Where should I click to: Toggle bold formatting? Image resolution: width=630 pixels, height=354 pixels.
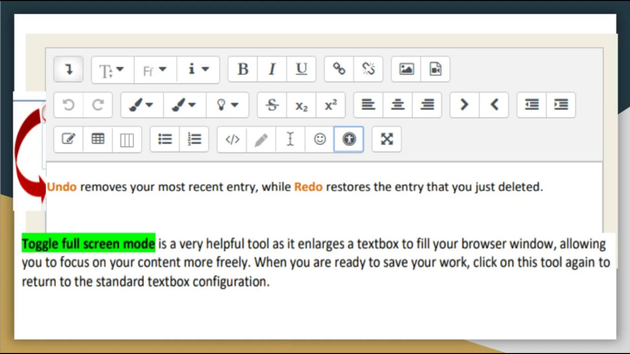tap(243, 69)
